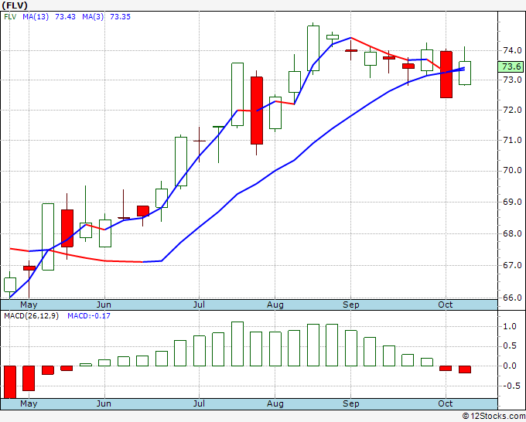
Task: Click the 73.6 current price tag
Action: point(511,66)
